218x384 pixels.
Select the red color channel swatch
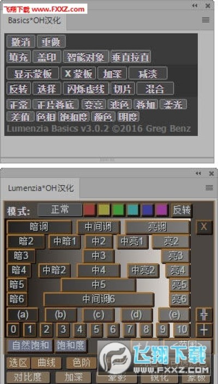[x=89, y=210]
